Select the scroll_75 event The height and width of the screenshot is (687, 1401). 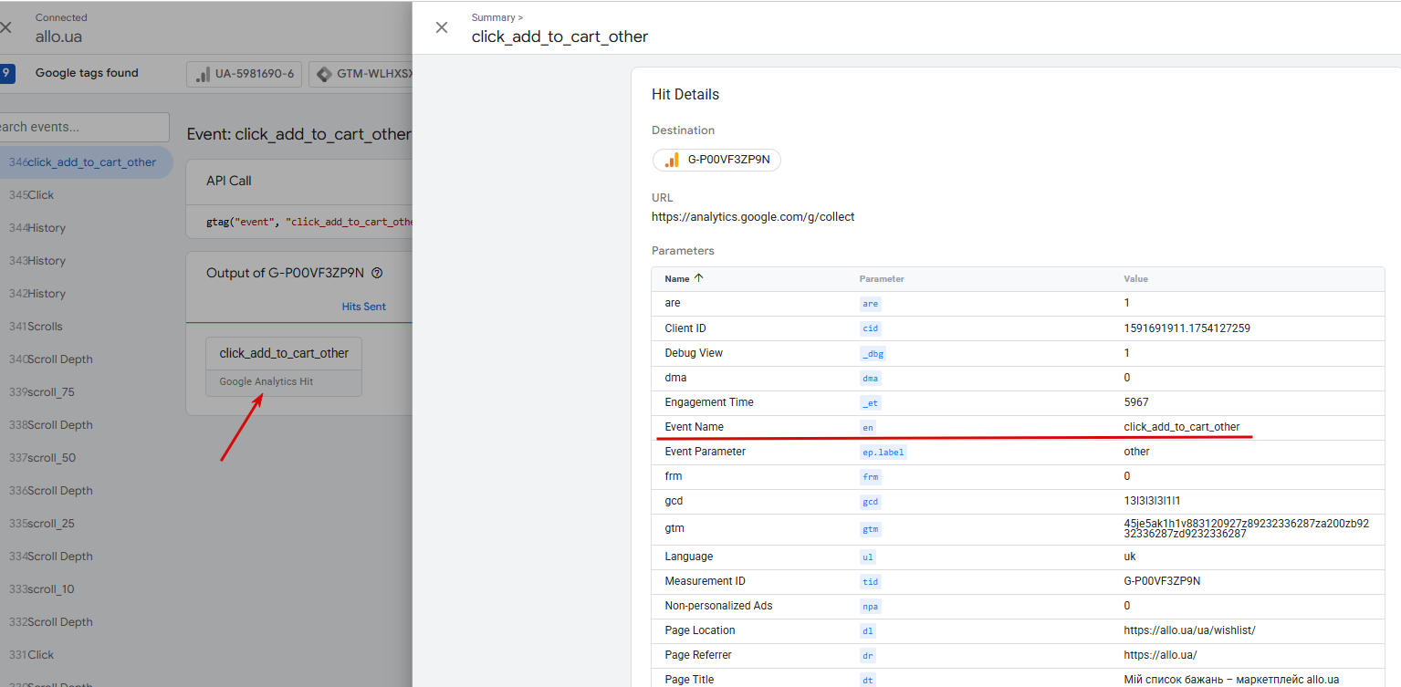coord(51,392)
